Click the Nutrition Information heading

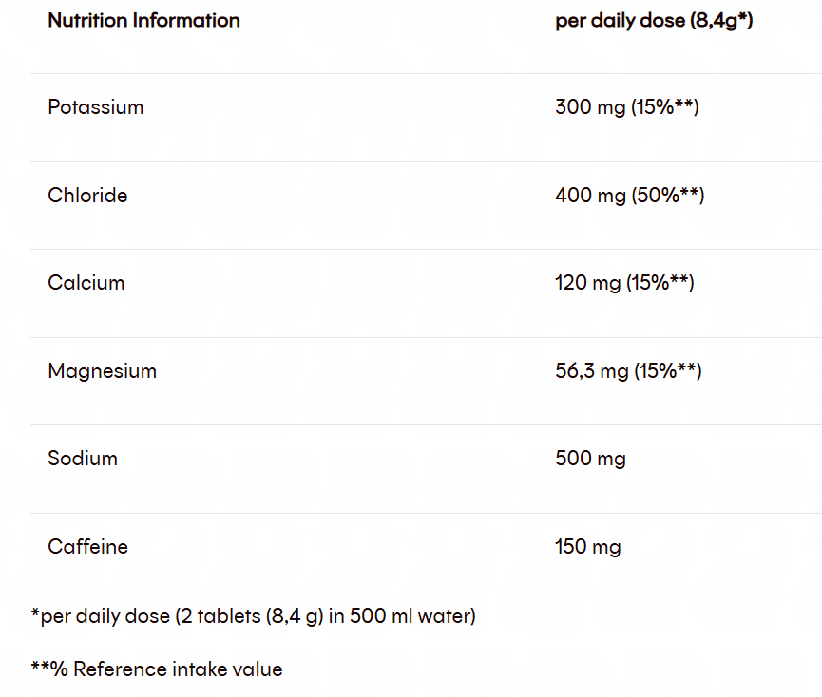pyautogui.click(x=143, y=20)
